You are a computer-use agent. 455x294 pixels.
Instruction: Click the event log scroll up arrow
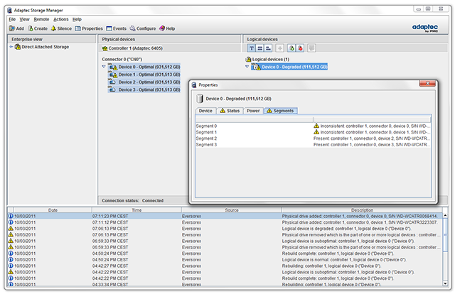(445, 216)
